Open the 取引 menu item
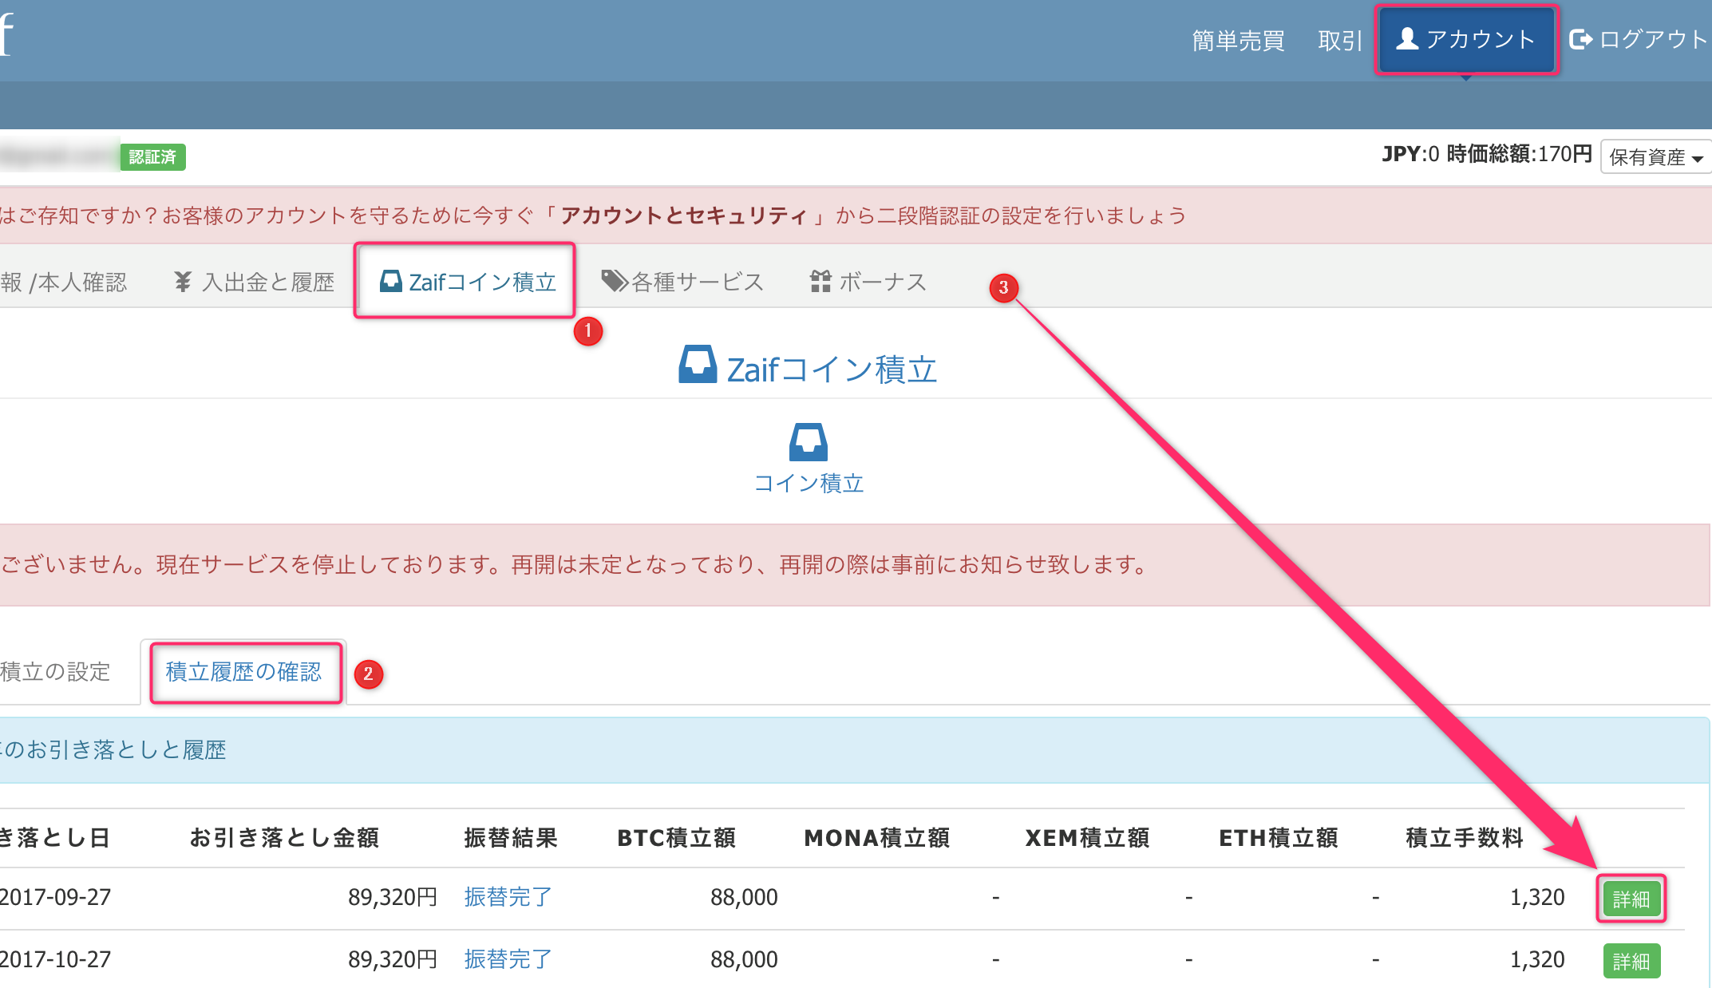 [1339, 41]
